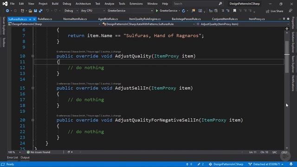
Task: Collapse the AdjustQualityForNegativeSellIn method outline
Action: [32, 120]
